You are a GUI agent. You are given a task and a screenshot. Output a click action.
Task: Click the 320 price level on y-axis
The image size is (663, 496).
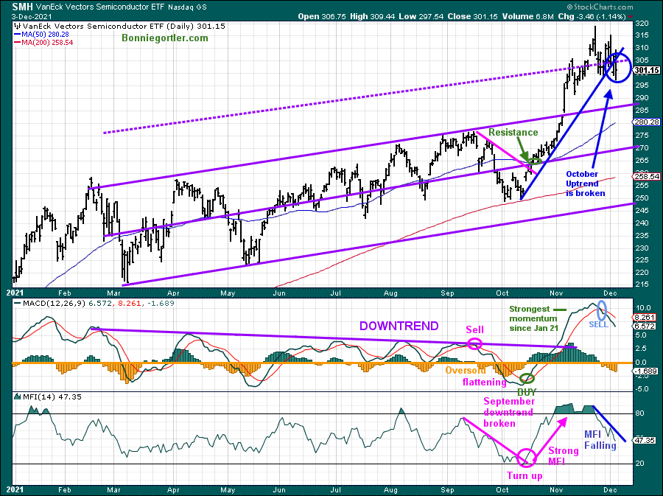tap(642, 24)
